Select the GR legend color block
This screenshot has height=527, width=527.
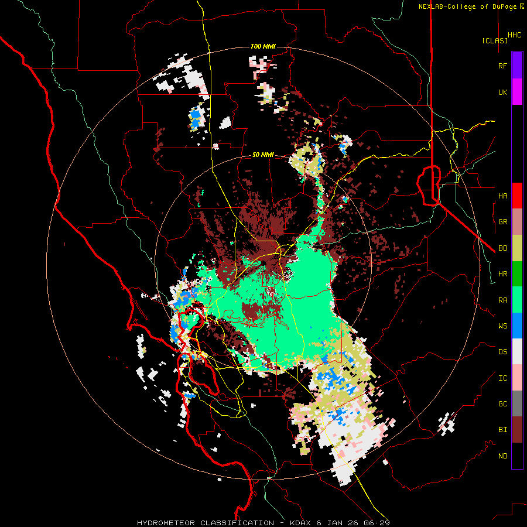(517, 222)
